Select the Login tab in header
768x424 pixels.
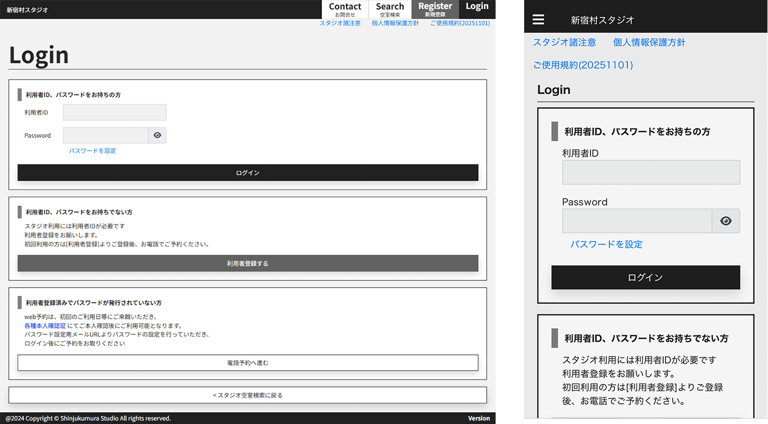pyautogui.click(x=477, y=7)
